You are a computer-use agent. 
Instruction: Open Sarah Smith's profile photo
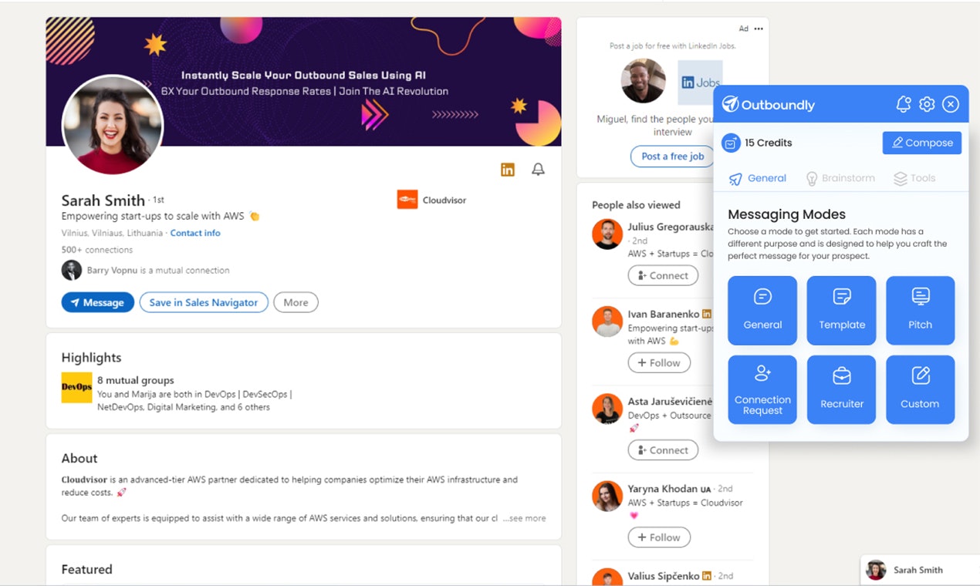click(113, 125)
